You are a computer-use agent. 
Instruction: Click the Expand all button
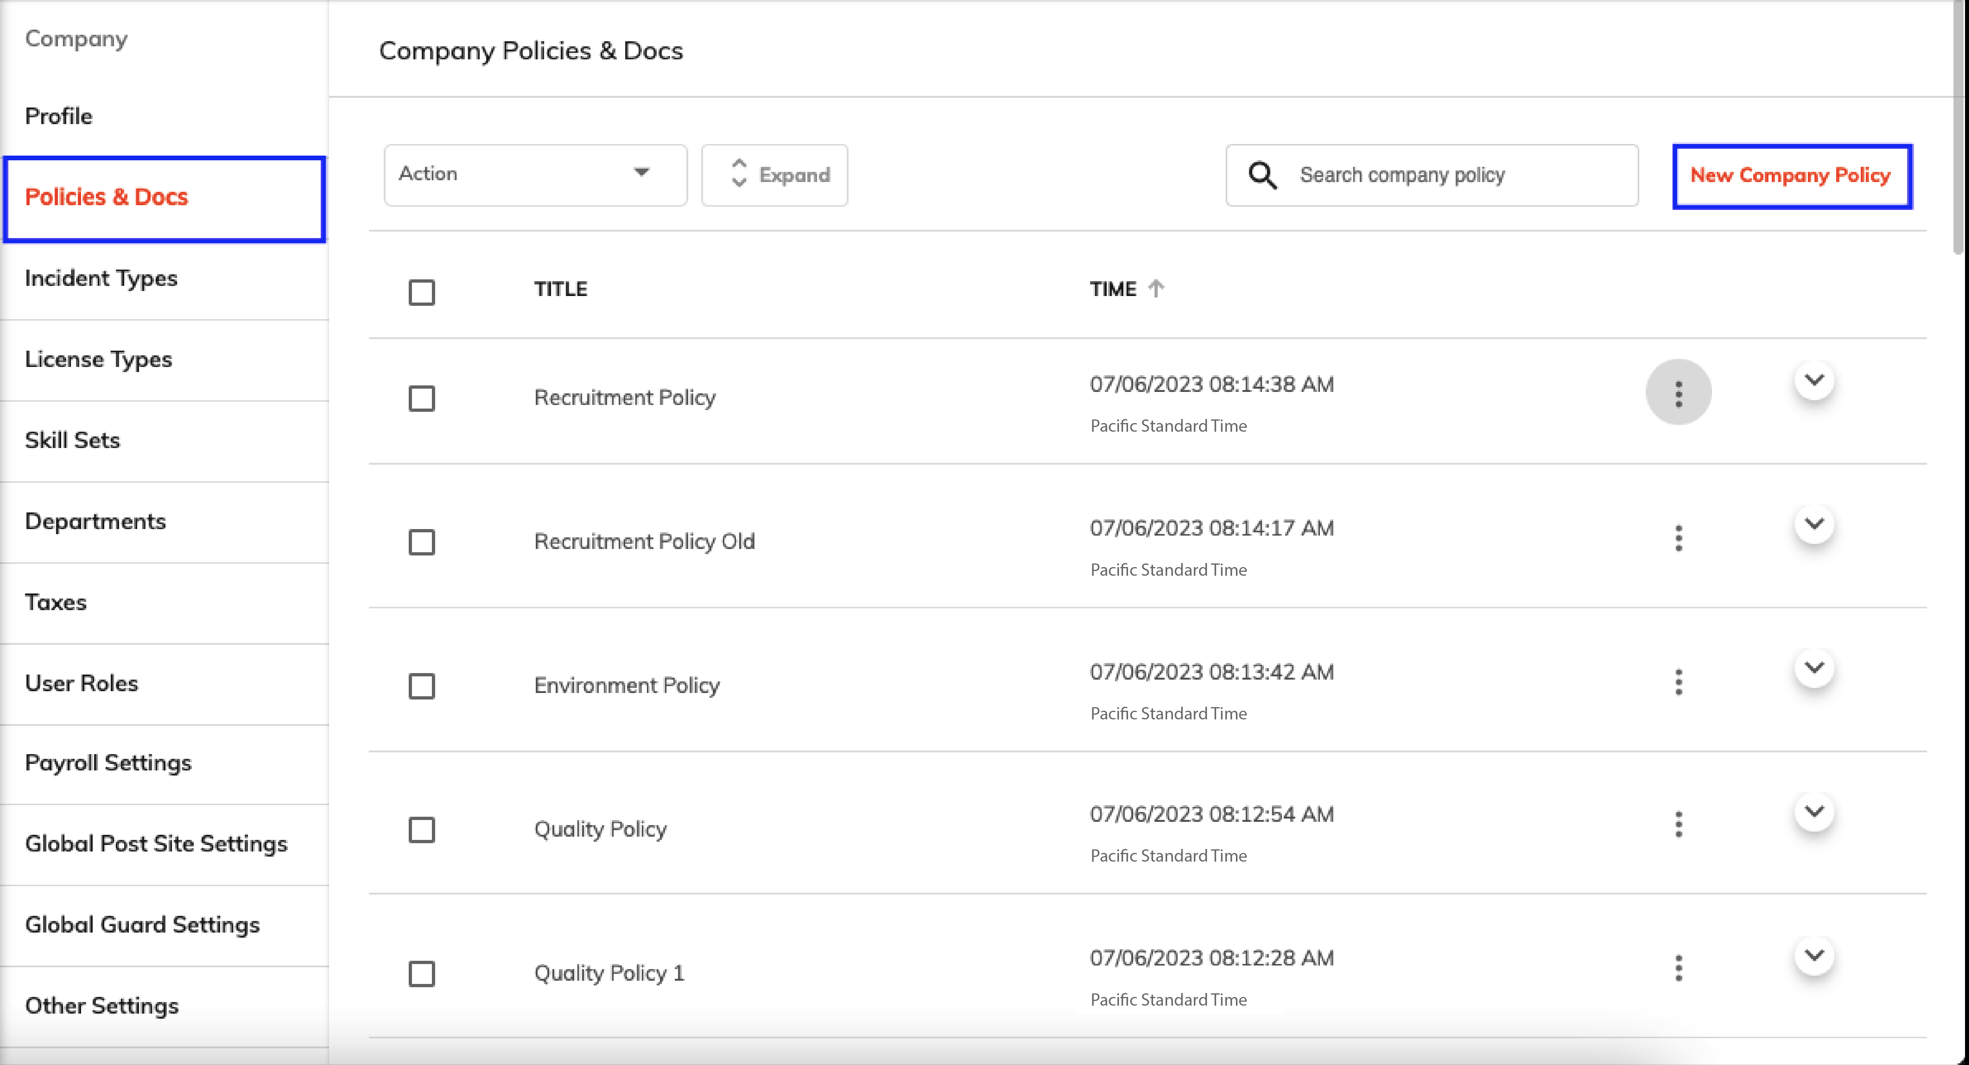[x=774, y=175]
